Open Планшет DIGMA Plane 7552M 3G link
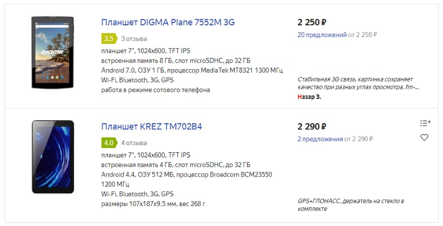This screenshot has width=443, height=226. [168, 22]
